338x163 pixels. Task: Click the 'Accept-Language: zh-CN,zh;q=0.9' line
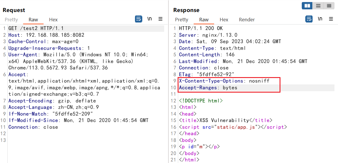coord(53,107)
